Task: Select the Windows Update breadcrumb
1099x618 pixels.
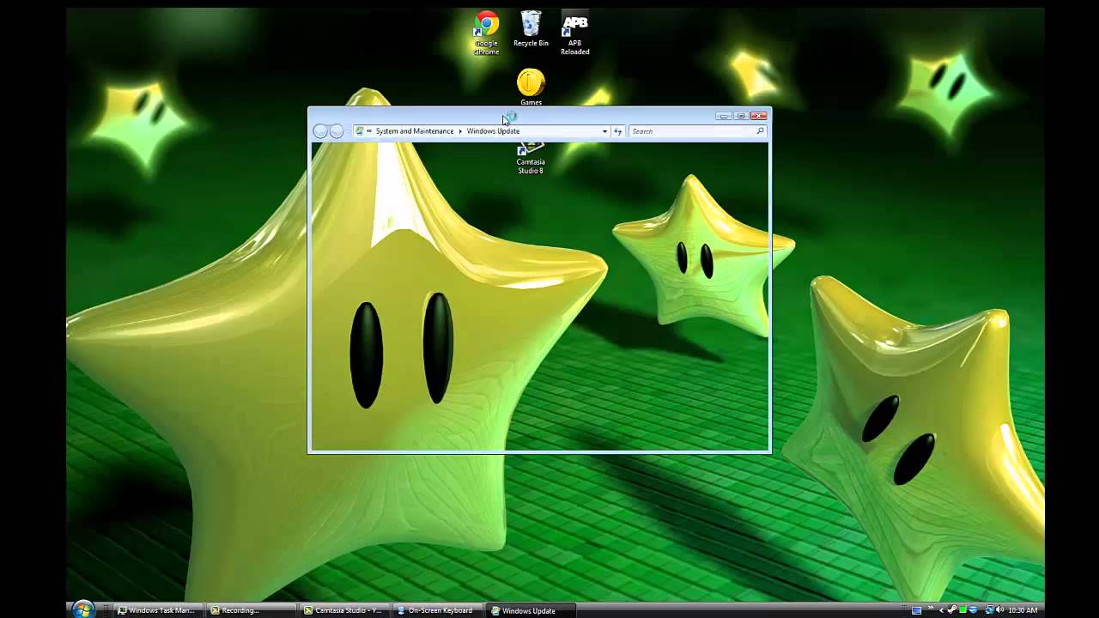Action: [x=493, y=131]
